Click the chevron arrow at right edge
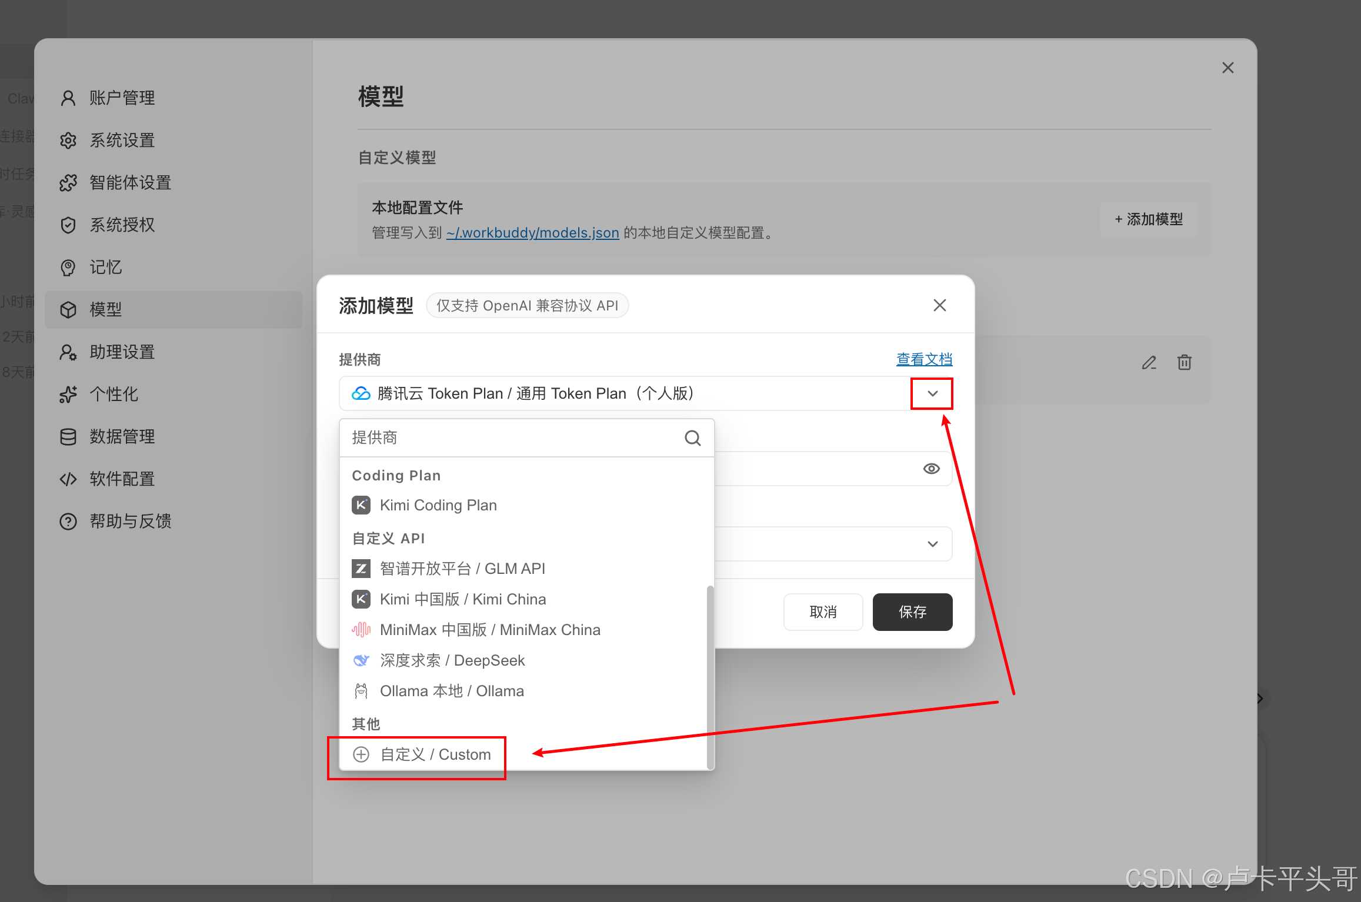 coord(1260,699)
